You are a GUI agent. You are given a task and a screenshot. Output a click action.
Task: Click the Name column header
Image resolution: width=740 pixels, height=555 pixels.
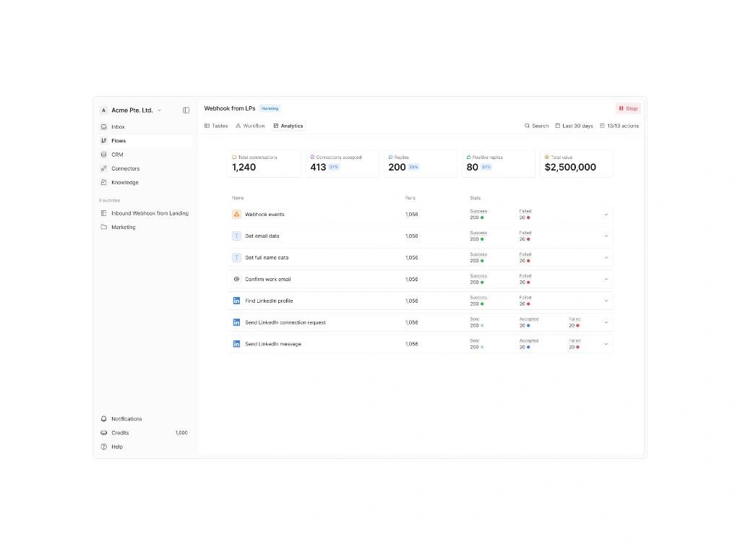(x=238, y=198)
